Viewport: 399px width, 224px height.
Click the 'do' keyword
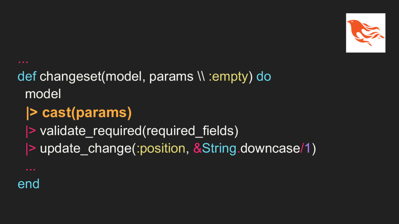[264, 77]
